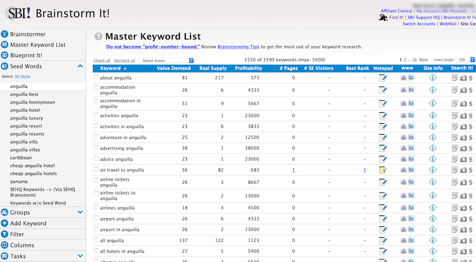This screenshot has height=262, width=476.
Task: Click the Blueprint It! sidebar icon
Action: point(5,55)
